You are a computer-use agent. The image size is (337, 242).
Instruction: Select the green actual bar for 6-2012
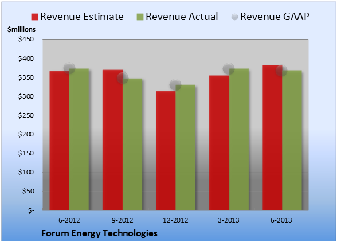79,139
